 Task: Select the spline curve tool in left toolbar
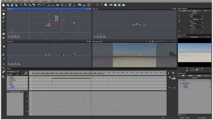click(x=4, y=42)
